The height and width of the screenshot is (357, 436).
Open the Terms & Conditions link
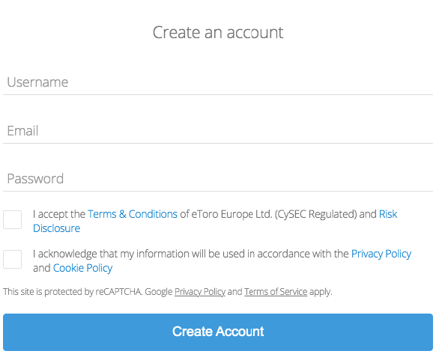pos(133,214)
